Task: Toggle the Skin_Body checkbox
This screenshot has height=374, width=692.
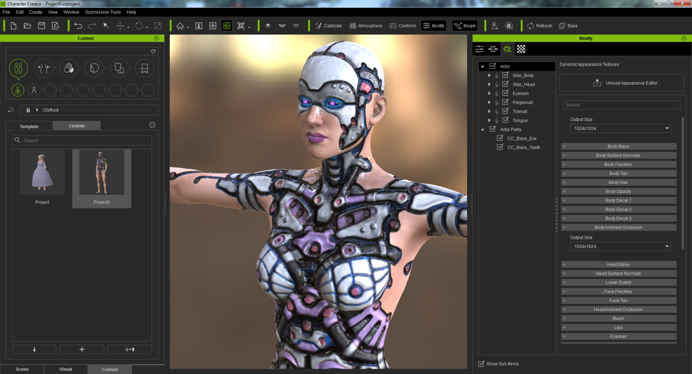Action: [x=505, y=75]
